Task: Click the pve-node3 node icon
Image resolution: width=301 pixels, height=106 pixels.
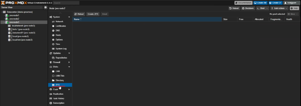Action: [x=7, y=22]
